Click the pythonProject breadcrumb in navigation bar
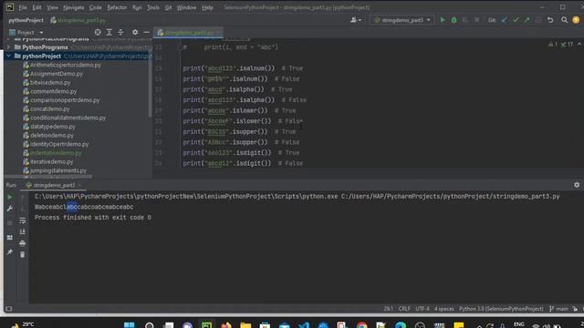The image size is (584, 328). 26,20
